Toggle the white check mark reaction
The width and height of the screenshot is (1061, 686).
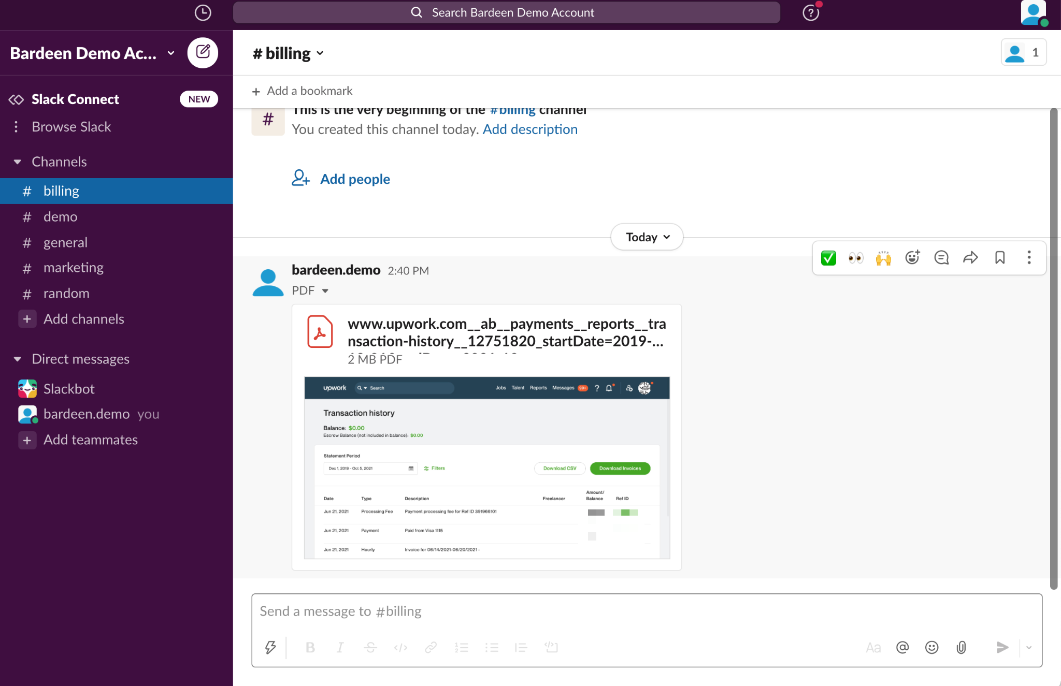pyautogui.click(x=827, y=257)
